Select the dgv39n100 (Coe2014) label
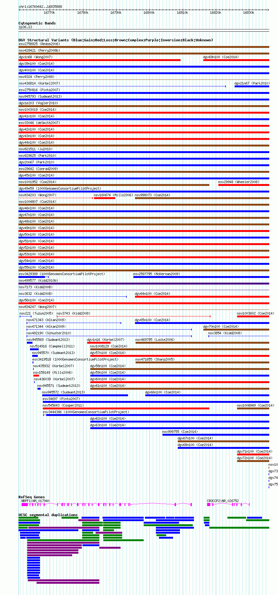The height and width of the screenshot is (595, 278). pyautogui.click(x=36, y=64)
